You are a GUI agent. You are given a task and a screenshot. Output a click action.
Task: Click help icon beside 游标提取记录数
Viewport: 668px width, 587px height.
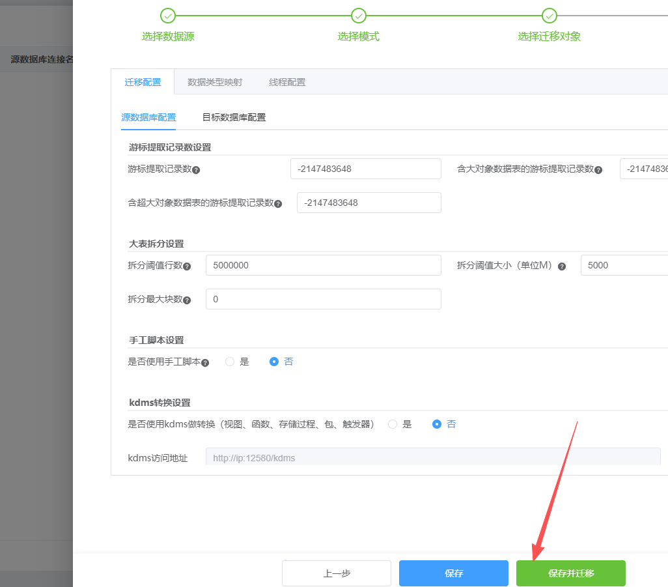(x=196, y=169)
